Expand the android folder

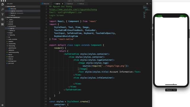pos(11,24)
